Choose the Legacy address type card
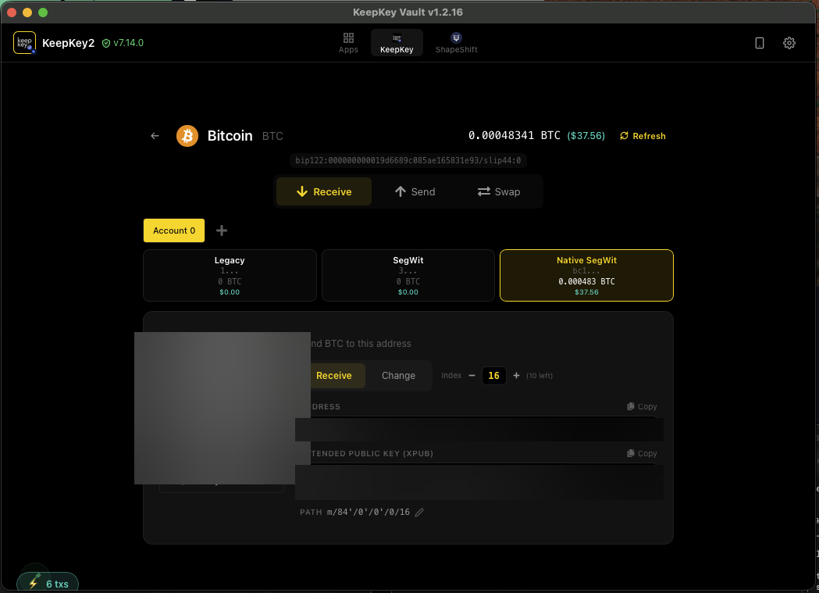 (230, 275)
